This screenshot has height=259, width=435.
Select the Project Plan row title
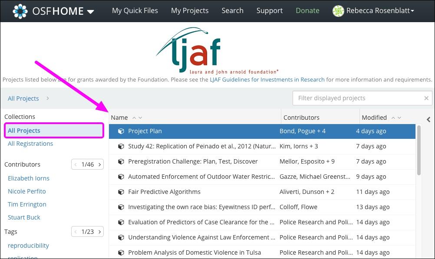145,131
